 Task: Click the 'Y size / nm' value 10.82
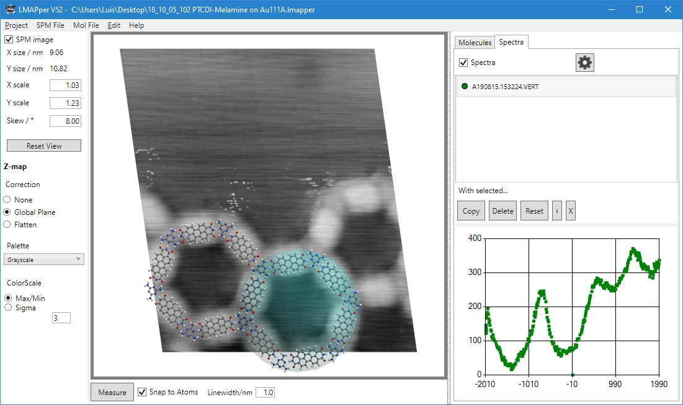pyautogui.click(x=58, y=69)
